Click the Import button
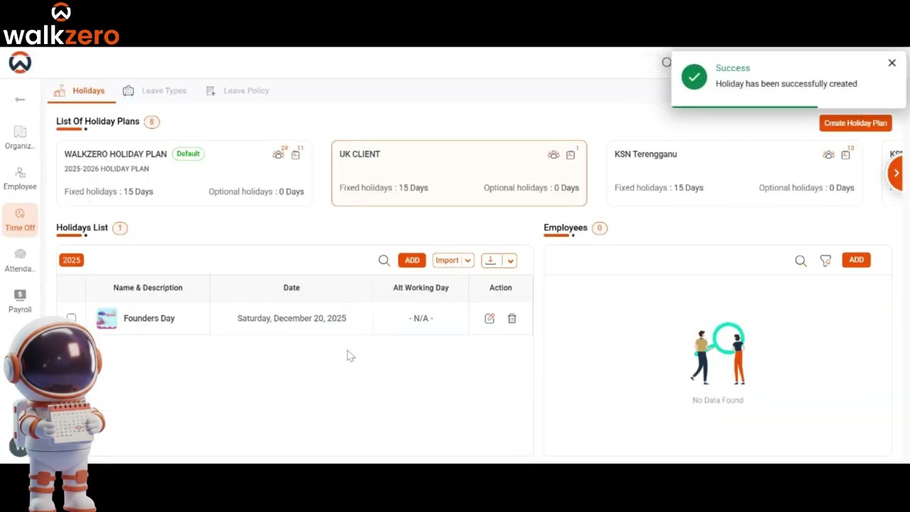This screenshot has height=512, width=910. 447,260
